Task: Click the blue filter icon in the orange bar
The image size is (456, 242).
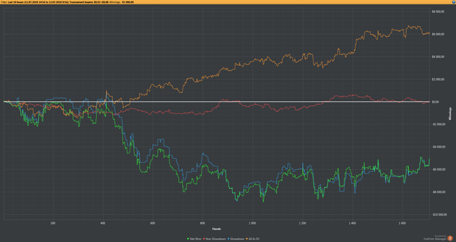Action: point(453,2)
